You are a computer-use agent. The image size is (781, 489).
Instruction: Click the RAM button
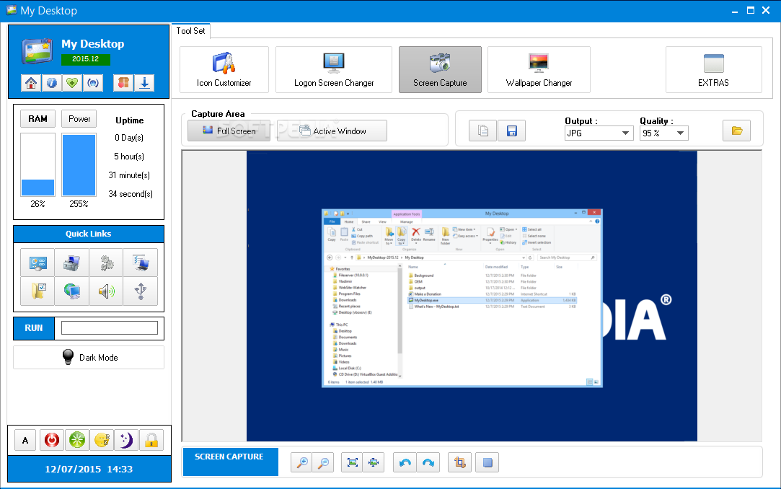[37, 119]
